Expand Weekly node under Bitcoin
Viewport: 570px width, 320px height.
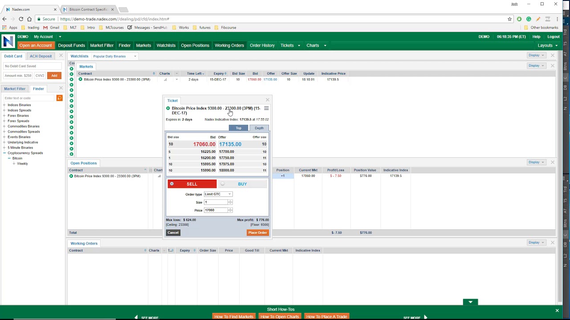tap(14, 164)
